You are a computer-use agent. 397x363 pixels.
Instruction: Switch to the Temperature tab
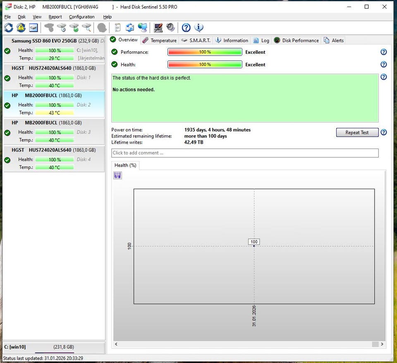pos(159,40)
